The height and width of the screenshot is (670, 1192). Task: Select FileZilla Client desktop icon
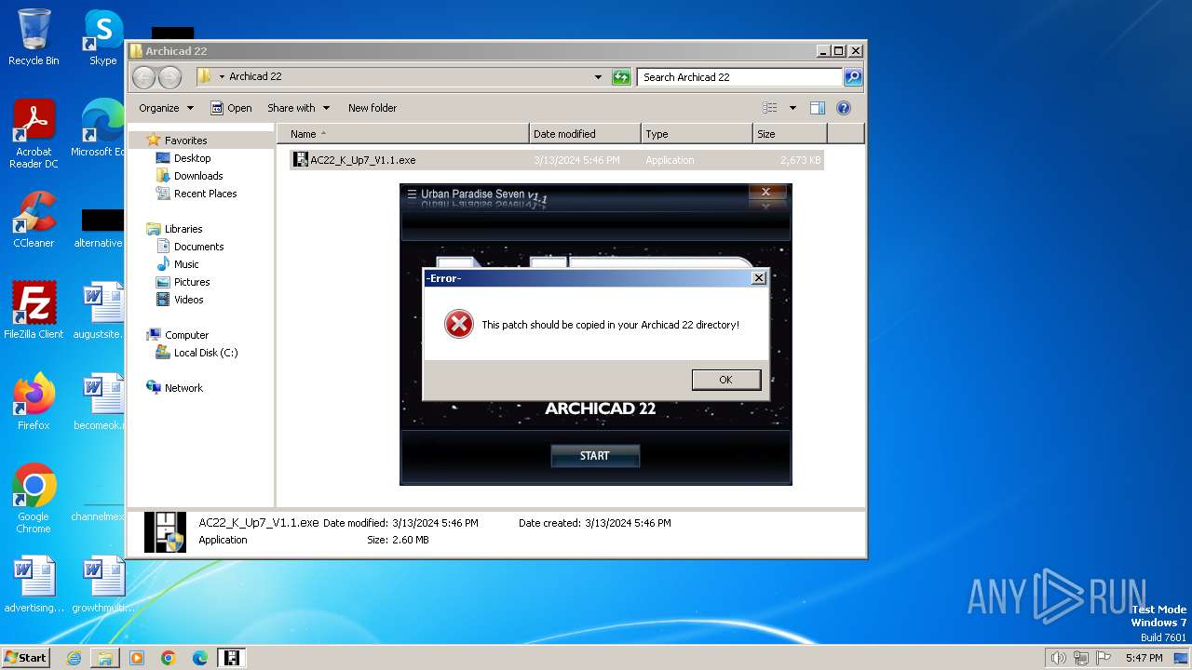click(x=34, y=311)
